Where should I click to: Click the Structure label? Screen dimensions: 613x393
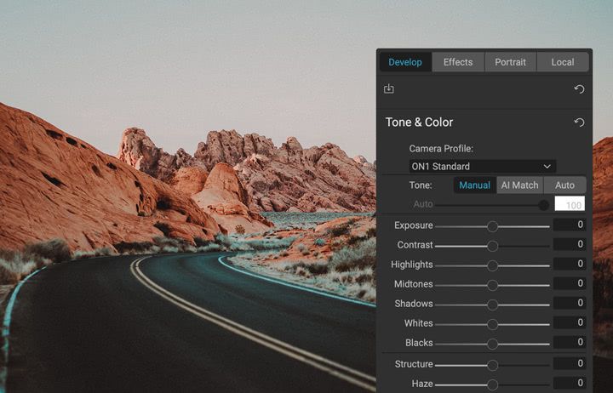(x=414, y=364)
